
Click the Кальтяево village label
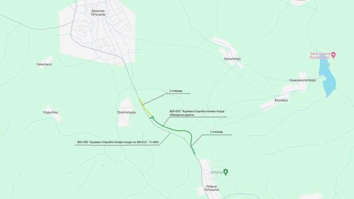(233, 59)
